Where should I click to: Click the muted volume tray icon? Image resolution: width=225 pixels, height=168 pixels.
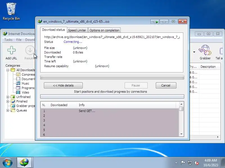coord(196,163)
